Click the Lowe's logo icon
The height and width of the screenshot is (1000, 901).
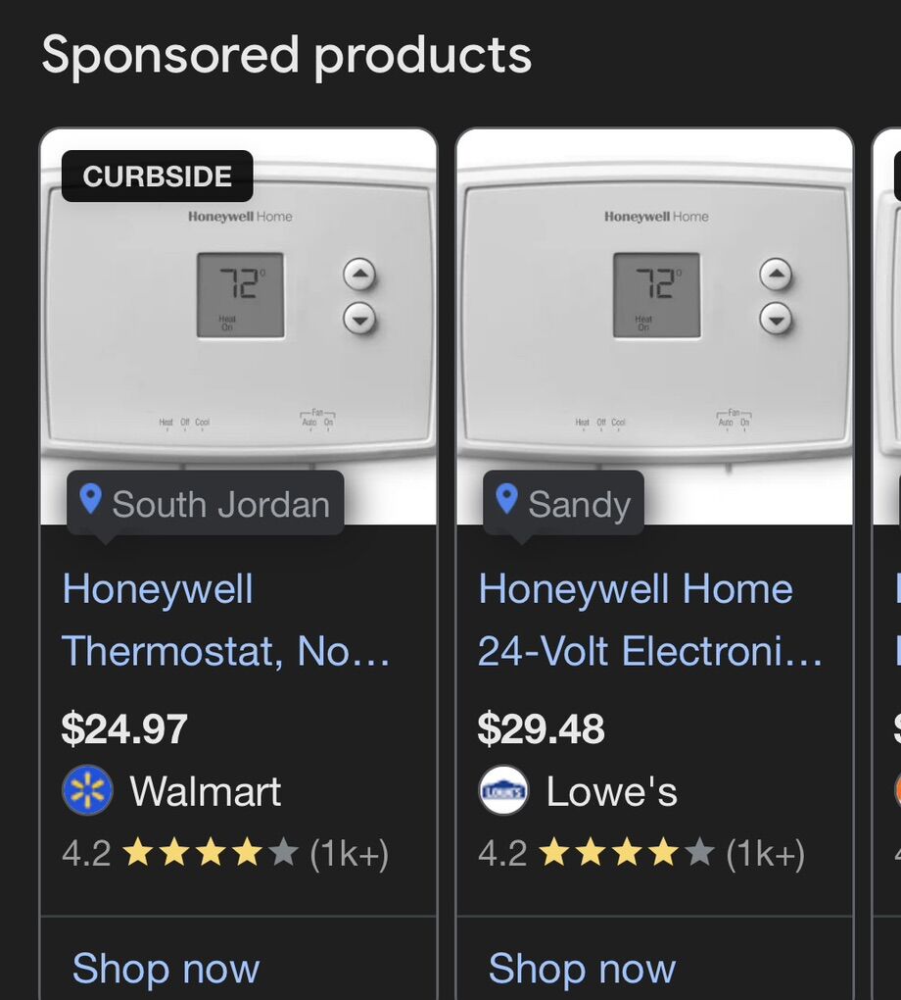pos(503,790)
